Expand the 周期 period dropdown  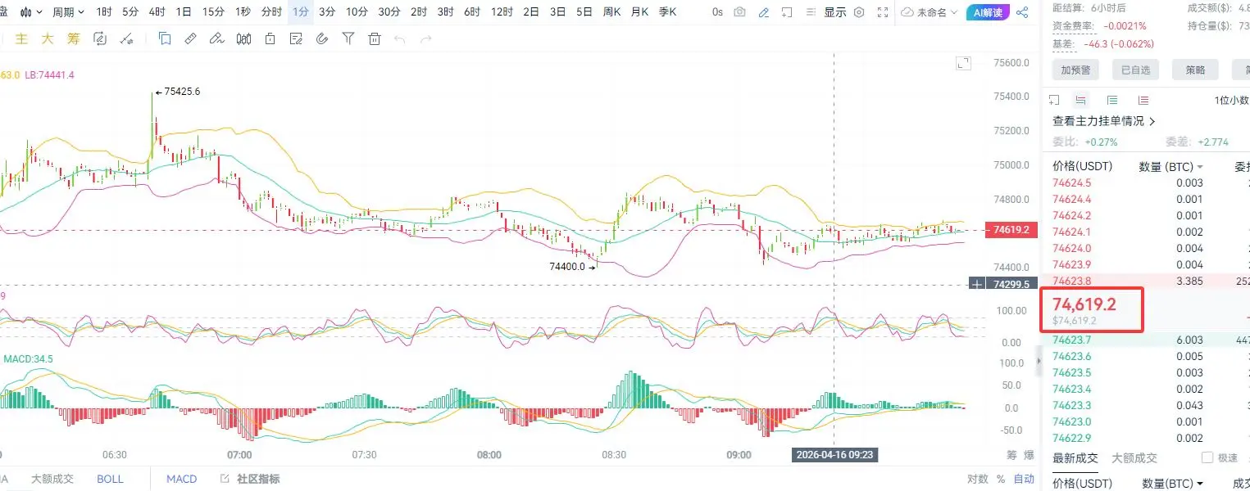(68, 12)
